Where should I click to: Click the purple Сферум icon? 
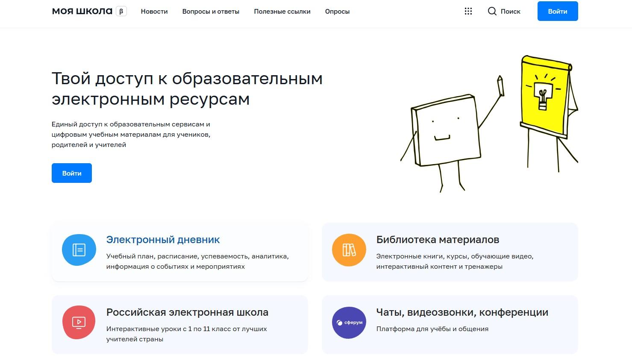(349, 323)
